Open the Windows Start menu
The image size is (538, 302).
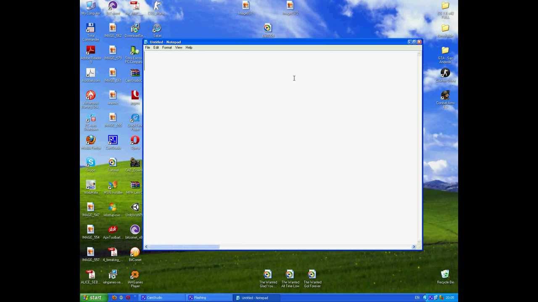click(x=93, y=298)
